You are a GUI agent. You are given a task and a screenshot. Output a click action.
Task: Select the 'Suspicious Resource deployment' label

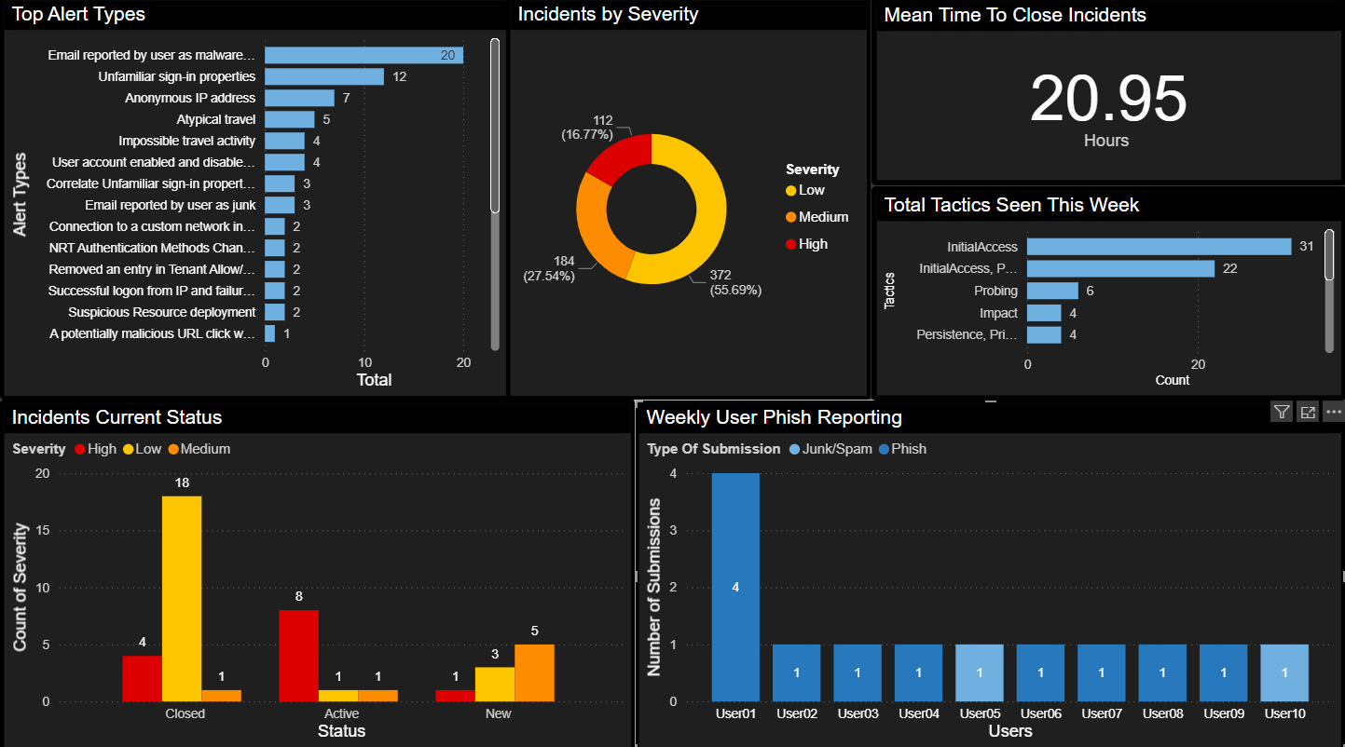pos(162,312)
